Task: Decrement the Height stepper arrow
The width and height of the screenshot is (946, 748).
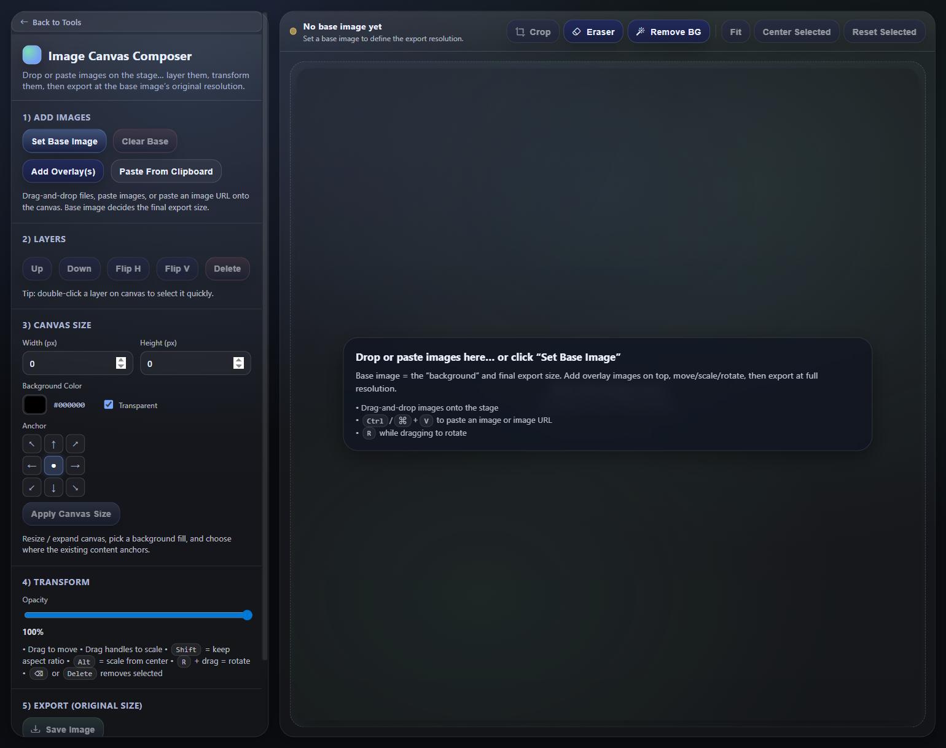Action: (x=238, y=366)
